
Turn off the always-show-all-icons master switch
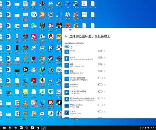point(67,47)
